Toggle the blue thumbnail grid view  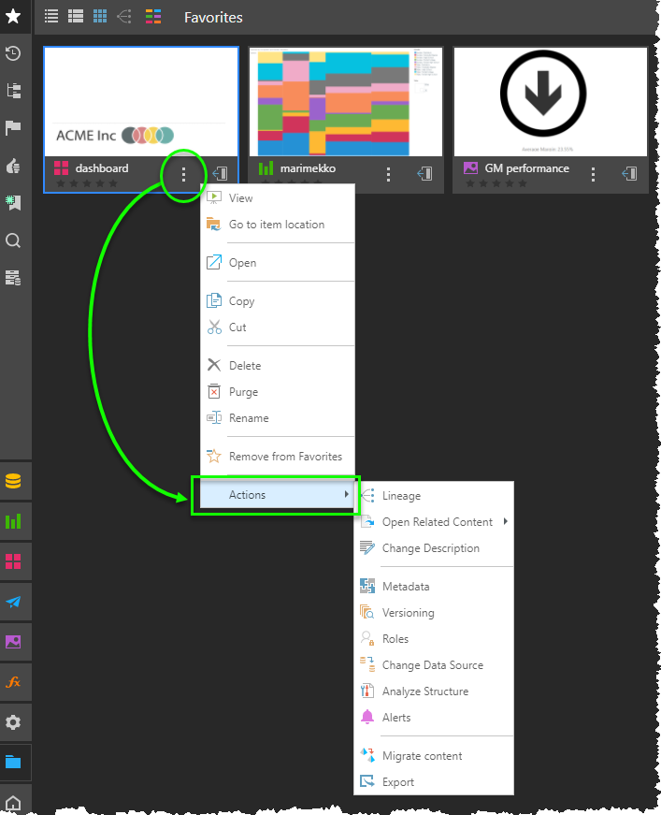100,17
